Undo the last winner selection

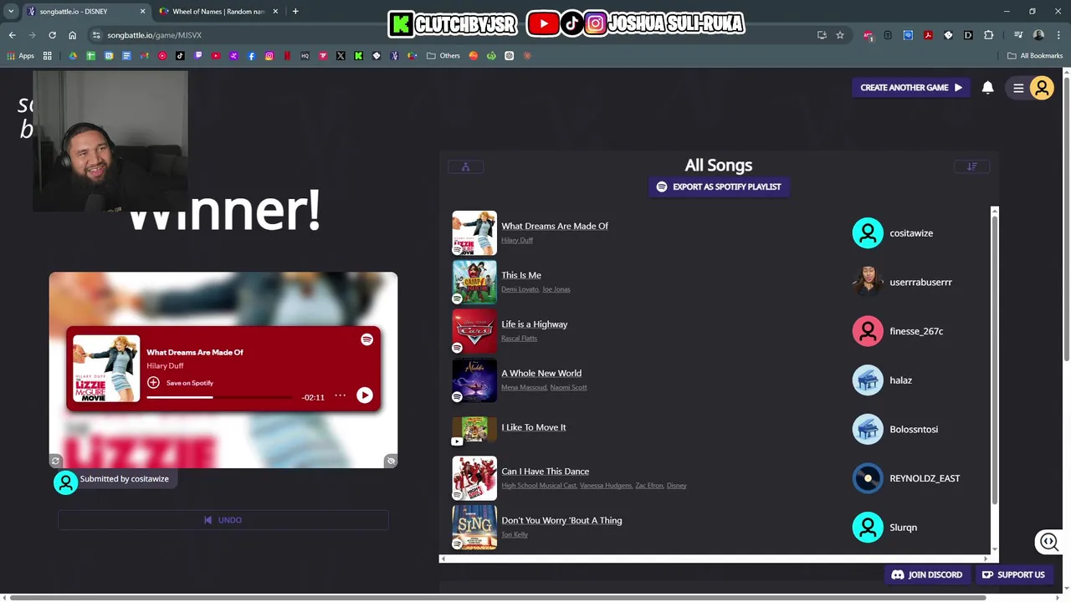click(x=223, y=520)
